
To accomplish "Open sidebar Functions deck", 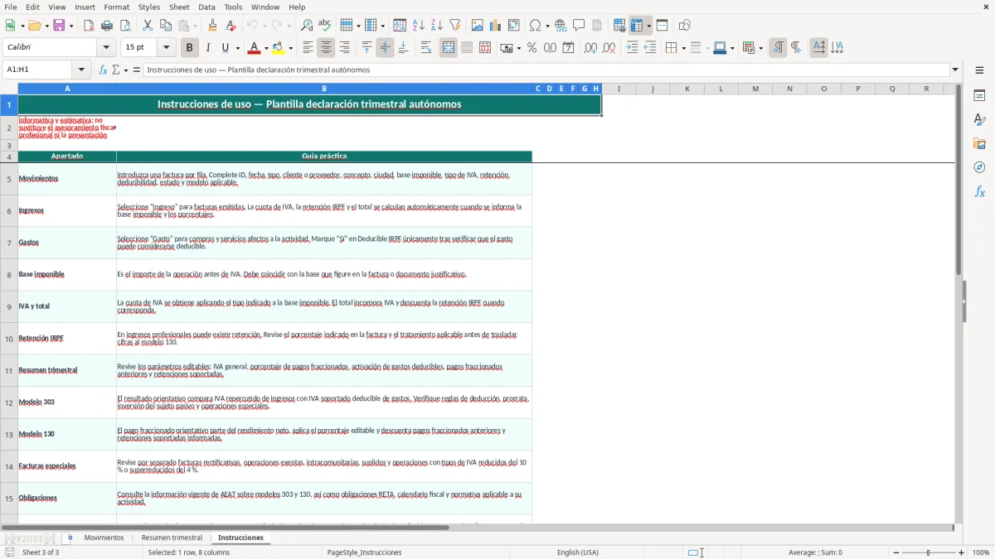I will (979, 191).
